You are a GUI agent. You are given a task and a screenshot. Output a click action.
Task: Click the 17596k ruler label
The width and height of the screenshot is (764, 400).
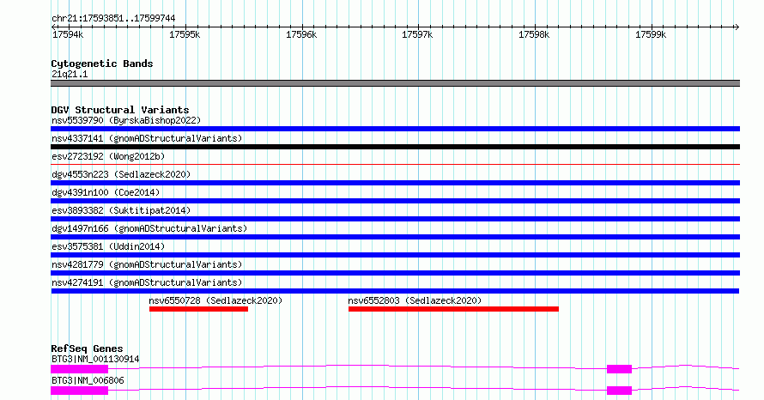point(301,34)
